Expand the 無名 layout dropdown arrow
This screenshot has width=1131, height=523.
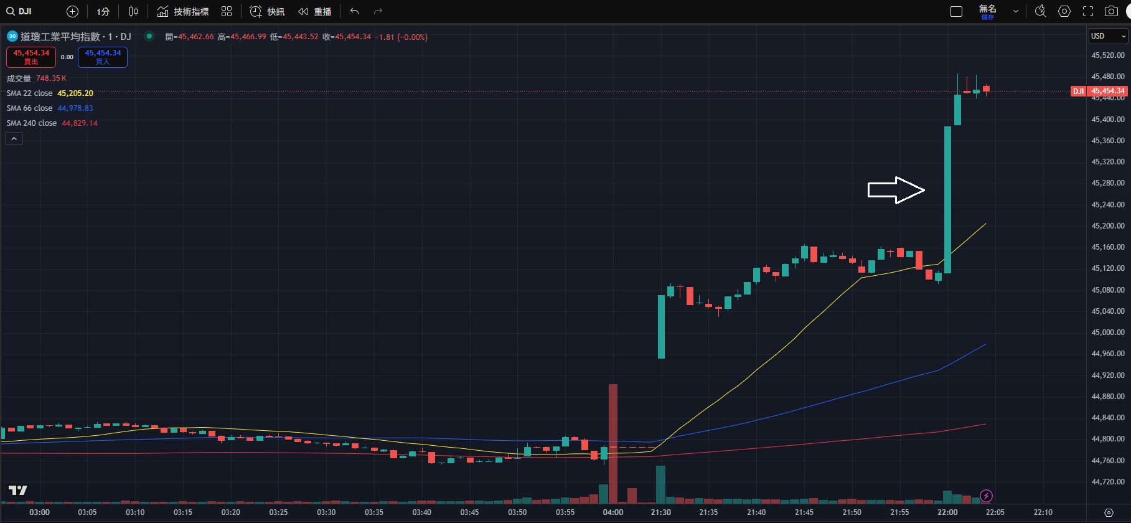(x=1016, y=11)
